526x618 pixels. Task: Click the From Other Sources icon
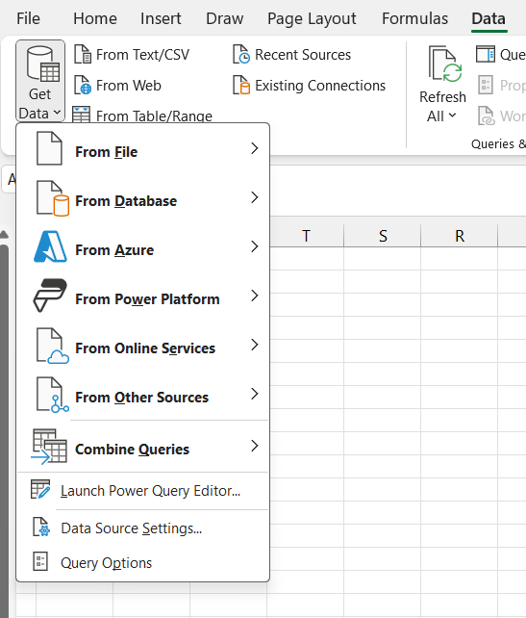pyautogui.click(x=53, y=395)
